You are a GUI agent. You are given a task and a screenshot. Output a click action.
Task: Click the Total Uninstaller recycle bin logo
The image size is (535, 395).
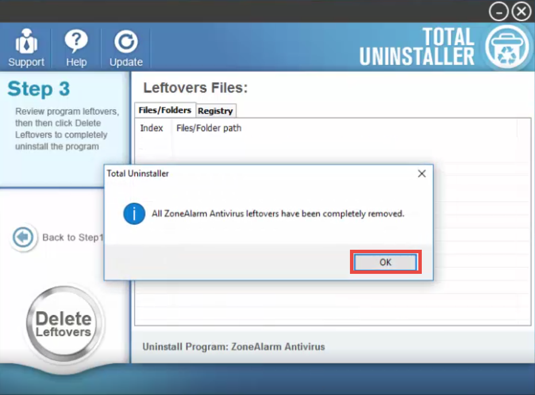pos(507,47)
